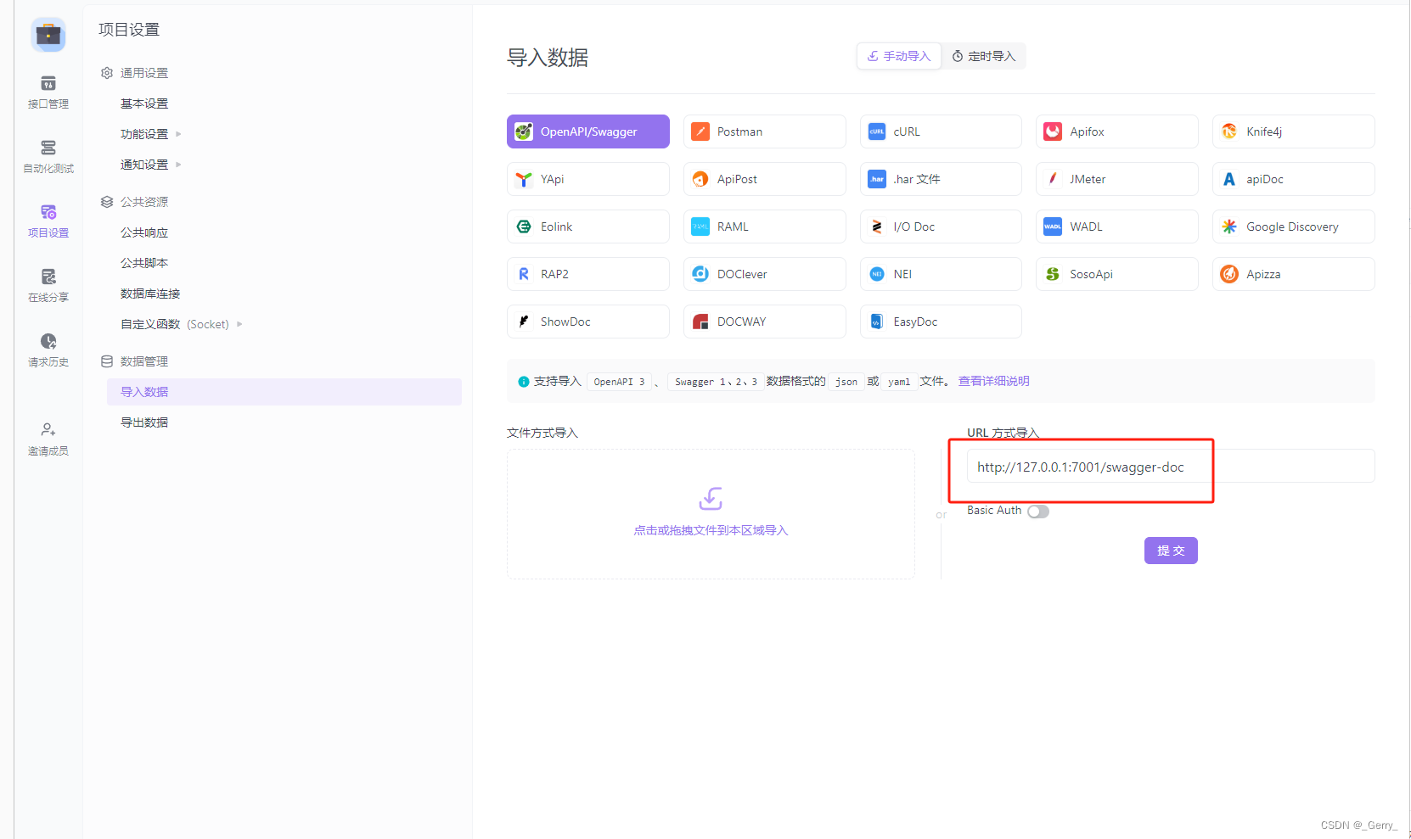1411x839 pixels.
Task: Select EasyDoc import format
Action: 941,322
